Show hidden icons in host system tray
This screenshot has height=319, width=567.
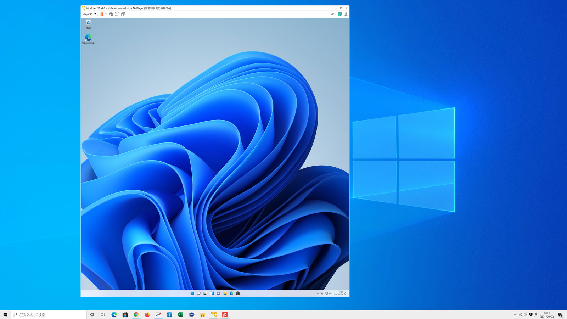515,314
